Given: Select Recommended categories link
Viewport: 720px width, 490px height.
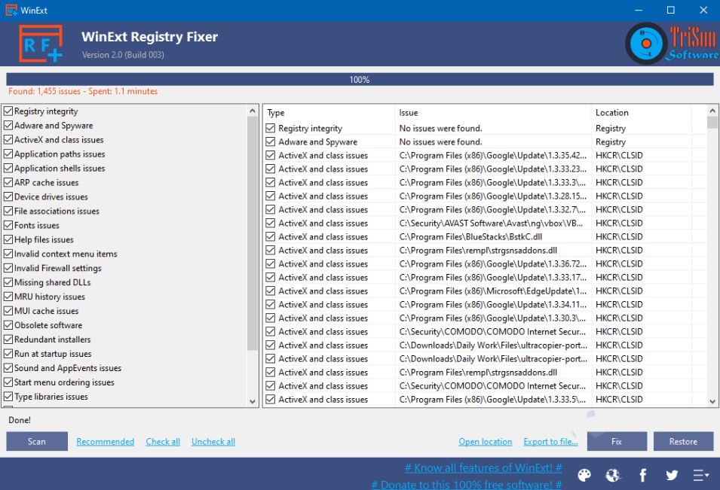Looking at the screenshot, I should (105, 442).
